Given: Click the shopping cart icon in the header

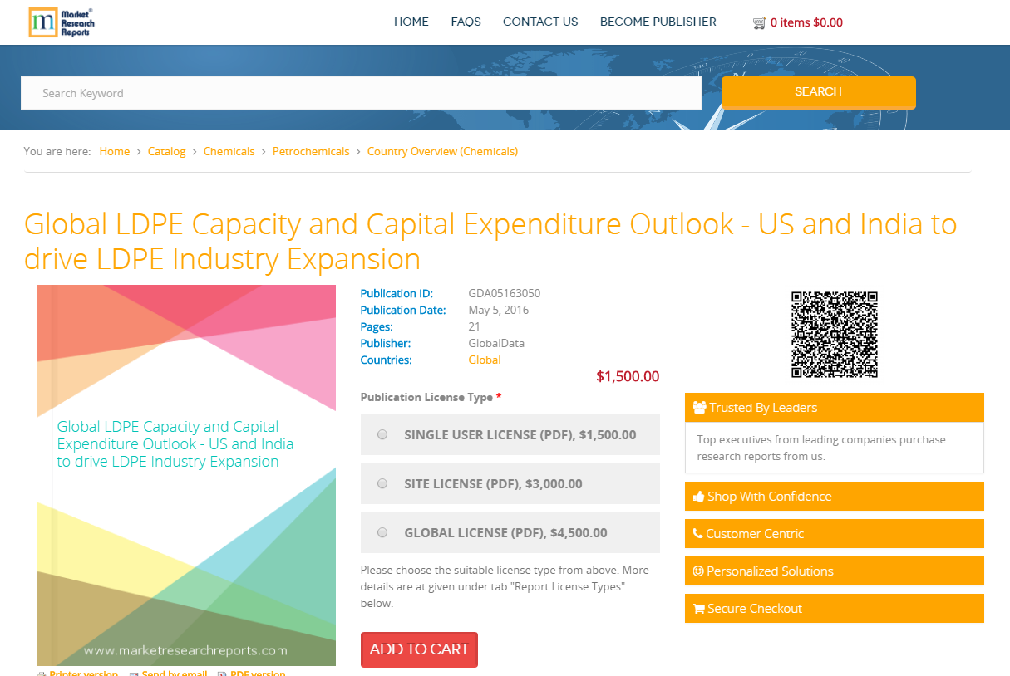Looking at the screenshot, I should click(x=759, y=22).
